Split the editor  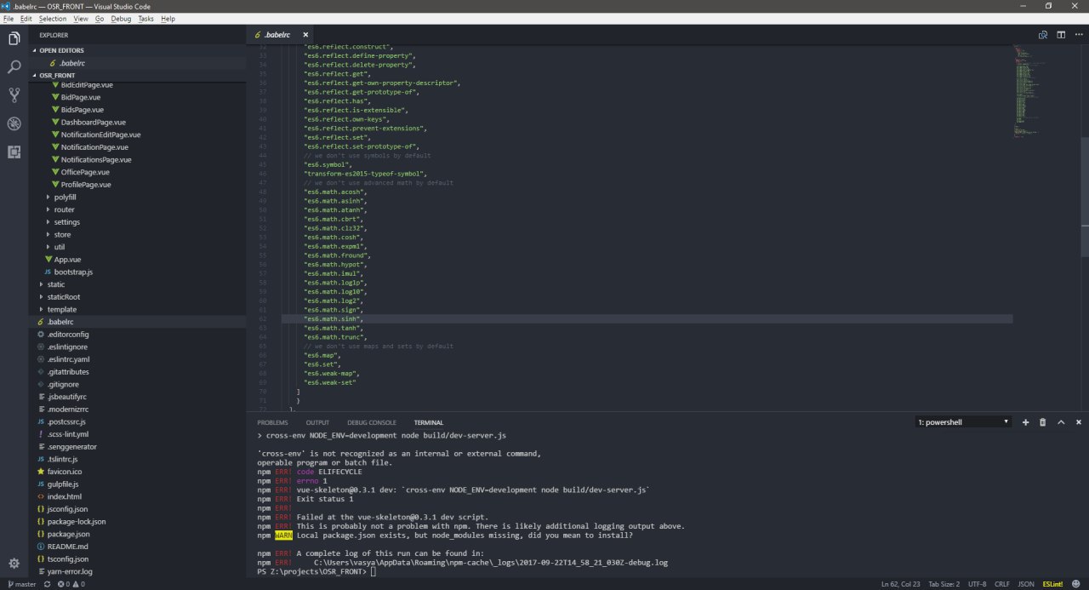(1061, 35)
